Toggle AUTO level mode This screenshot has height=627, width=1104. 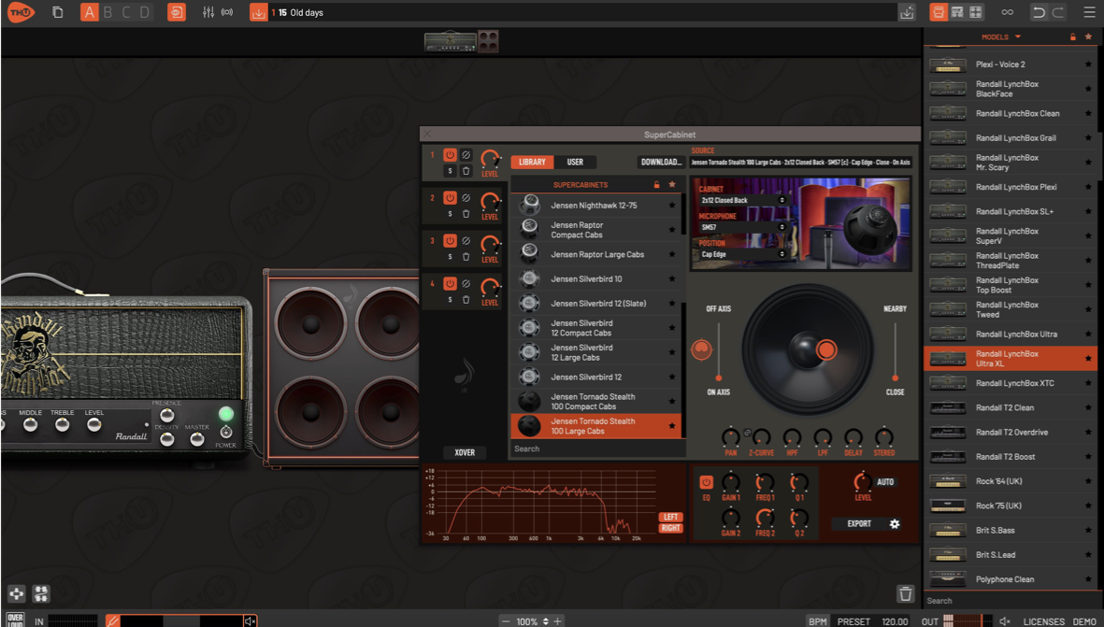885,482
